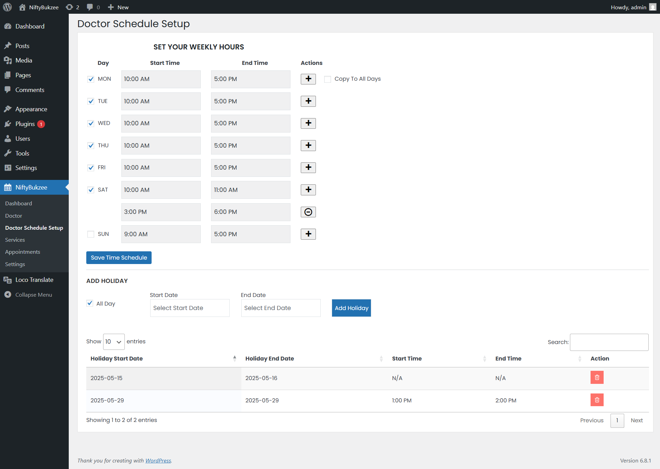Click the holiday Search input field
660x469 pixels.
point(609,342)
